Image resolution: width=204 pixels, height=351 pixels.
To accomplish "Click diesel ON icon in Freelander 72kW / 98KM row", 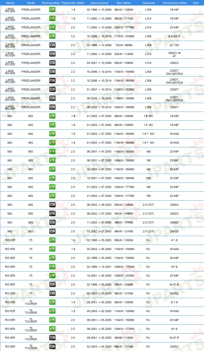I will click(x=52, y=45).
